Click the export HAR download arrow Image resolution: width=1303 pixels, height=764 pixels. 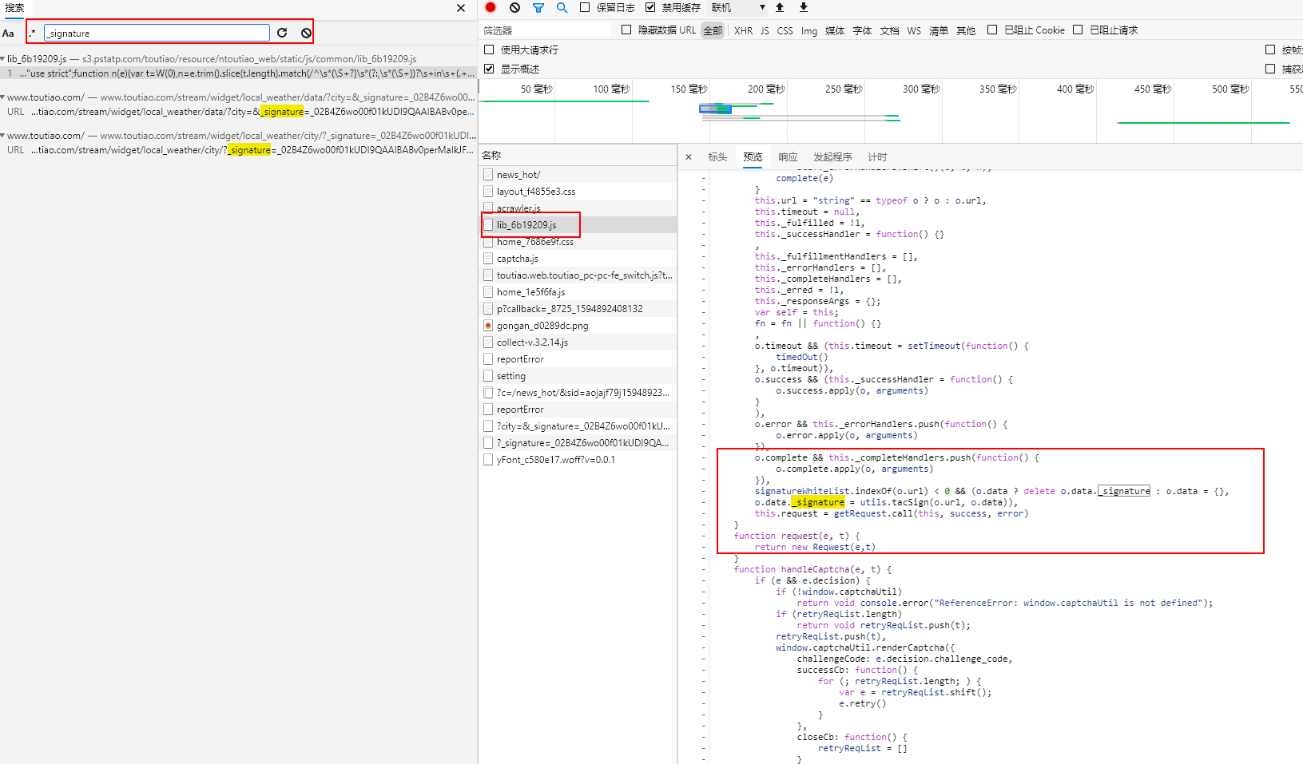coord(804,7)
